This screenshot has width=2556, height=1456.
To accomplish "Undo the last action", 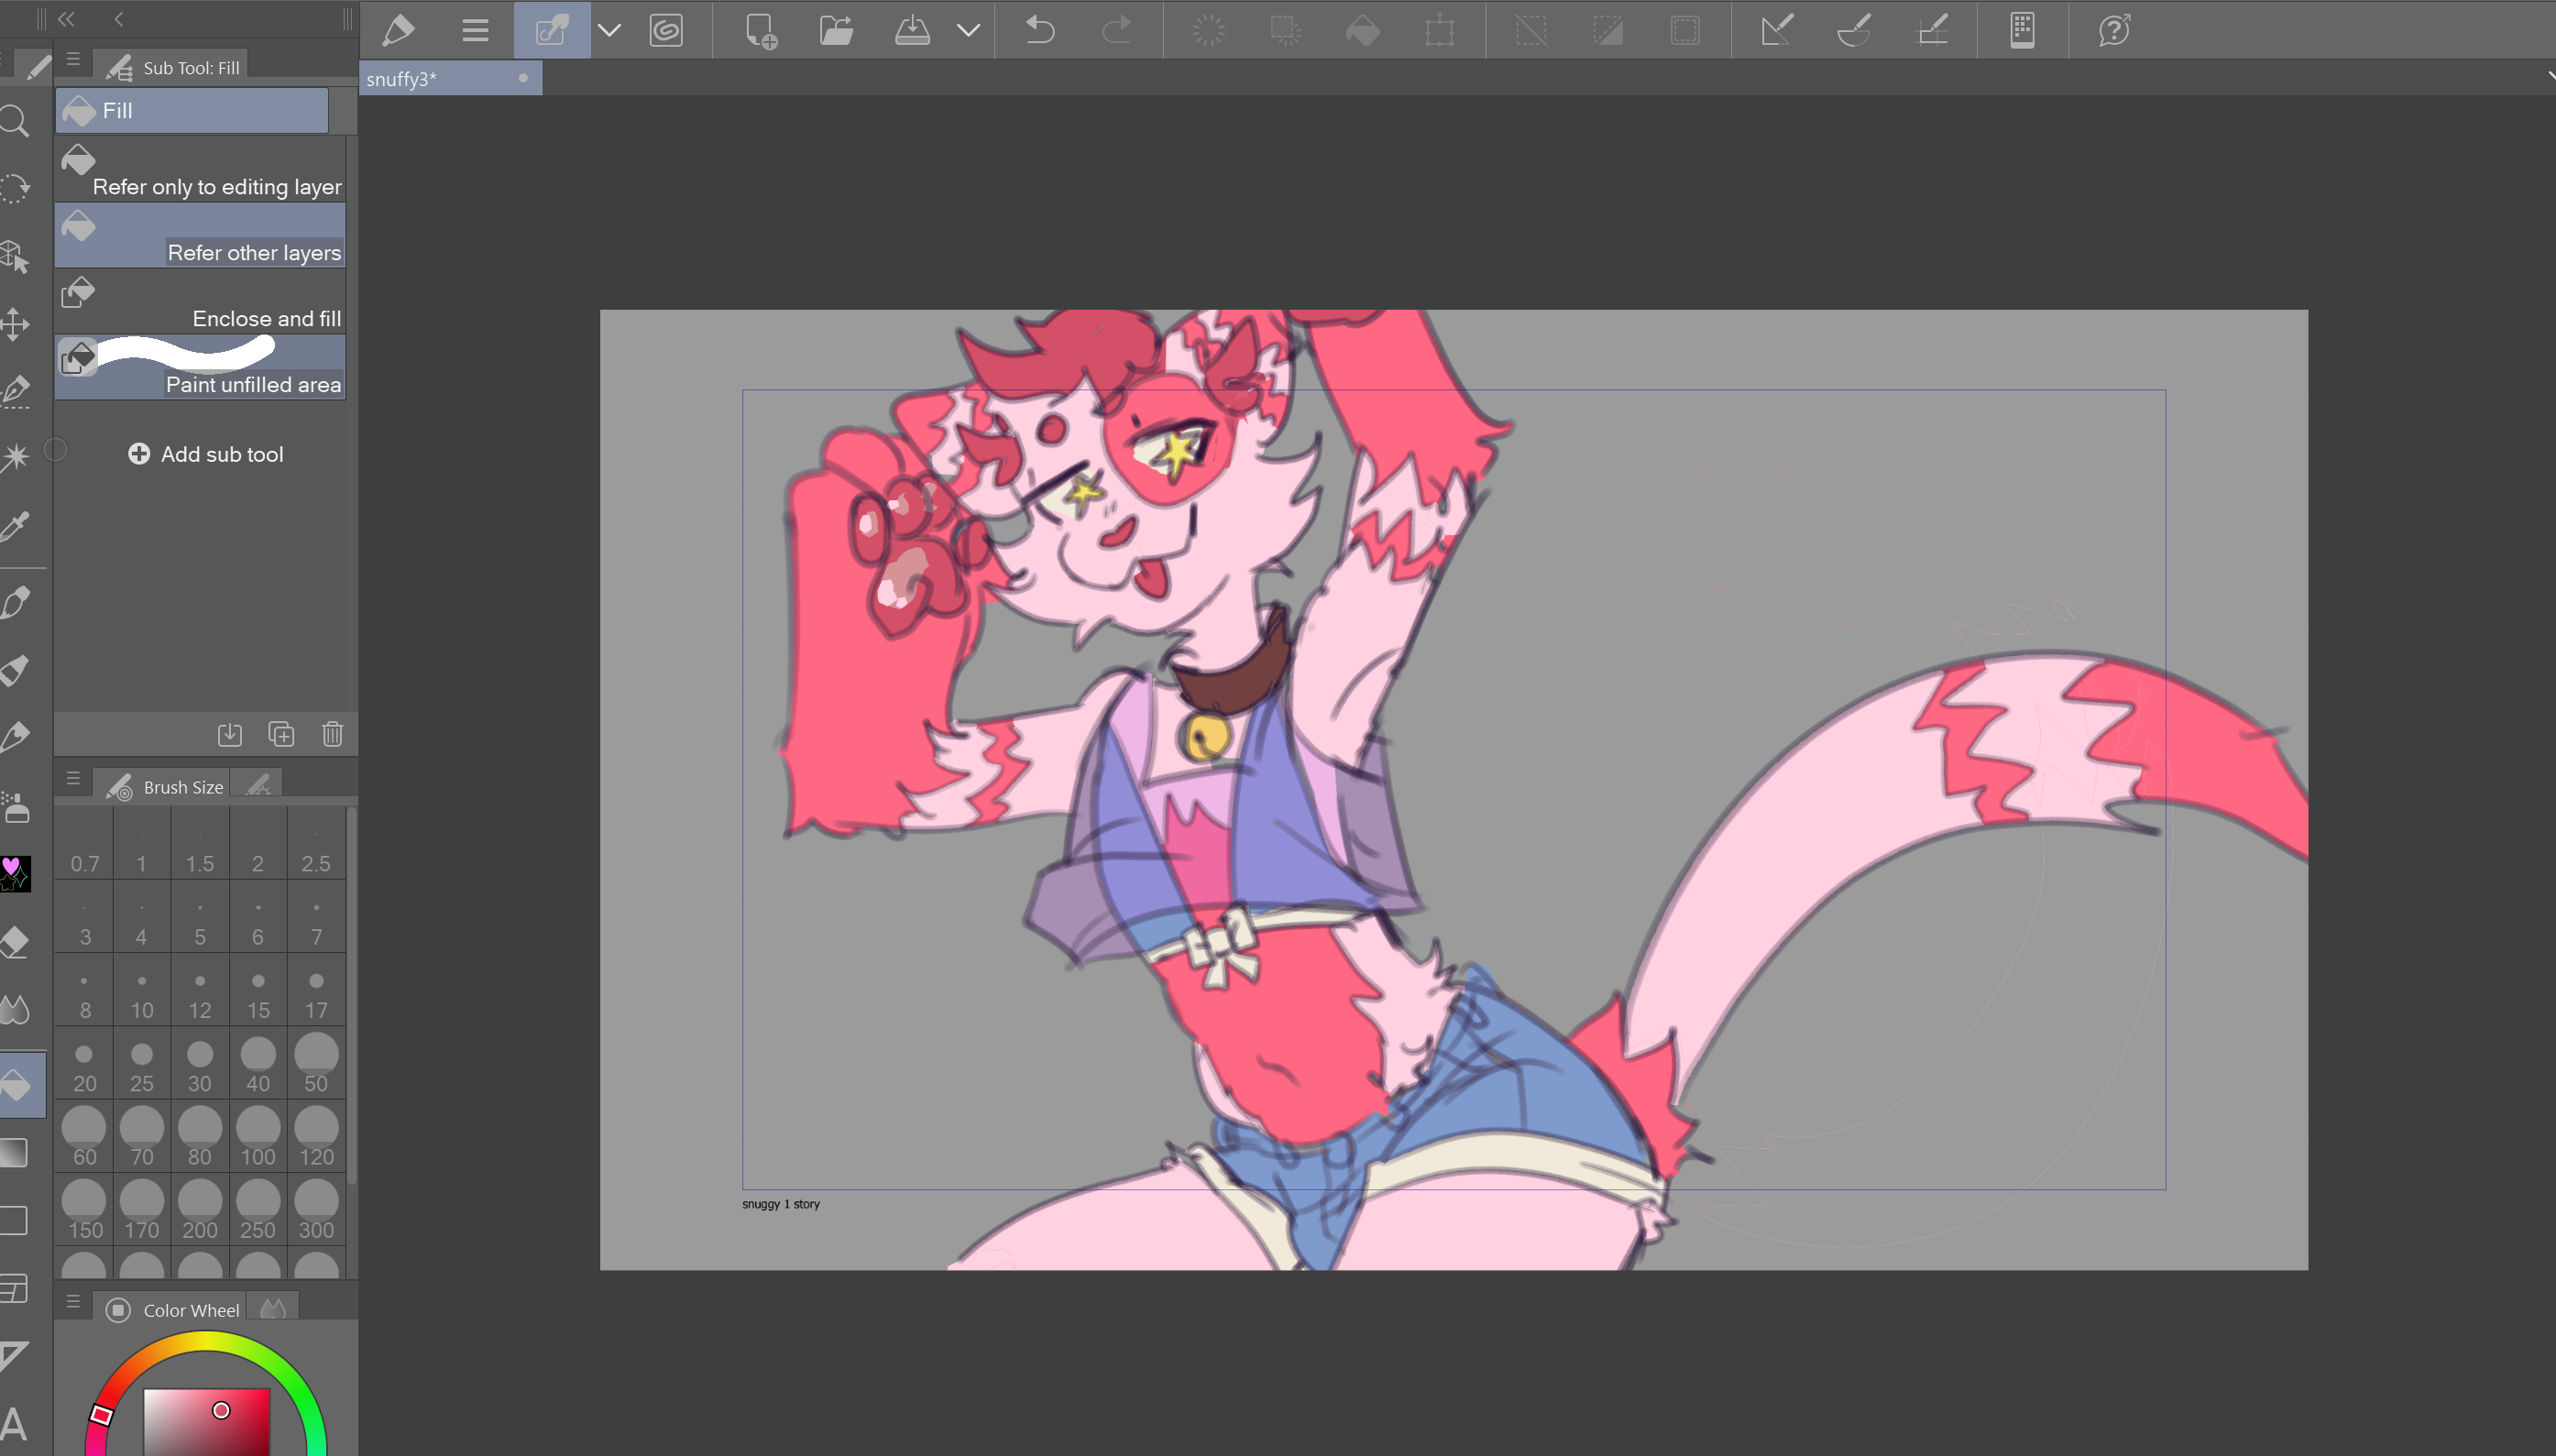I will pos(1040,30).
